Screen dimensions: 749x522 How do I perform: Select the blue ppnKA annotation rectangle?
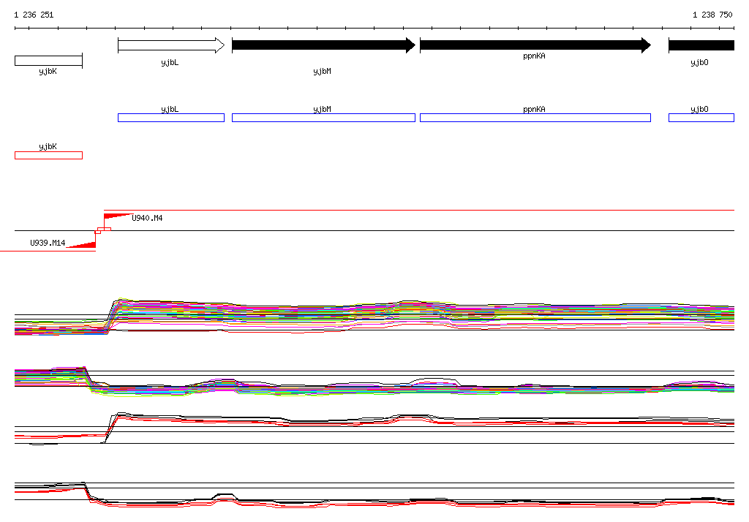tap(535, 118)
